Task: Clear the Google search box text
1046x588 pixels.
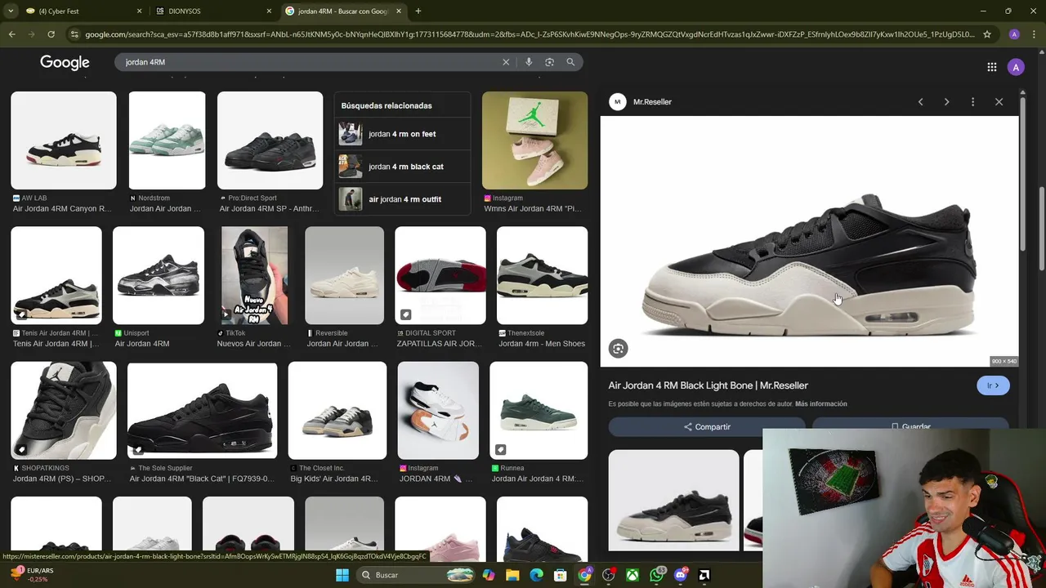Action: pos(506,62)
